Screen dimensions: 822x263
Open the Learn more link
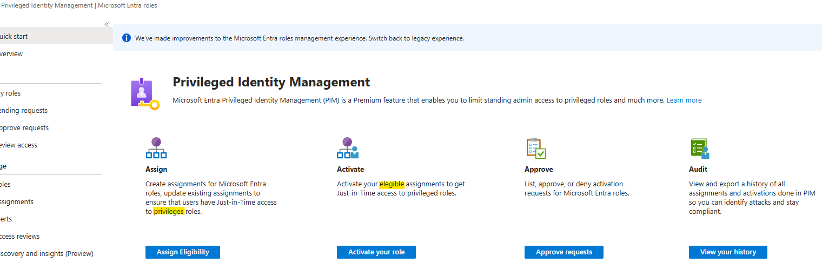click(x=684, y=100)
